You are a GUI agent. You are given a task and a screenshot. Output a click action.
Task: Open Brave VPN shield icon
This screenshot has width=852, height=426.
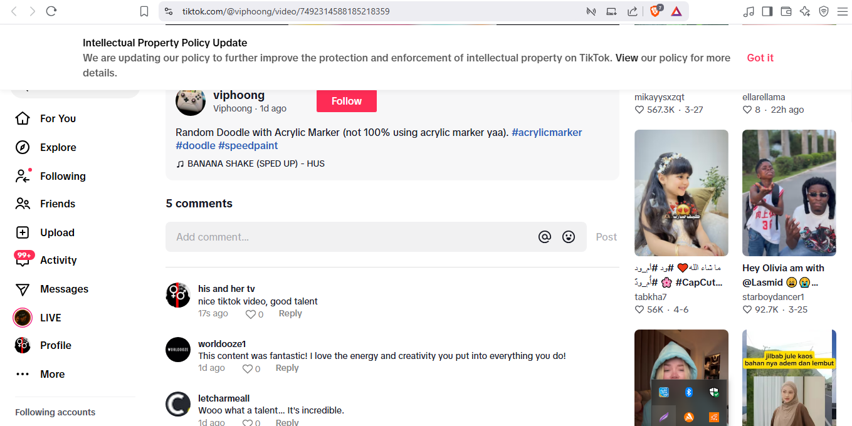[x=824, y=11]
